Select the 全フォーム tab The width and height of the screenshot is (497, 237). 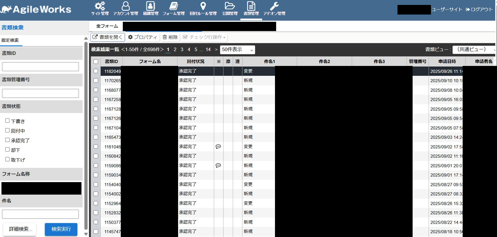pyautogui.click(x=107, y=26)
